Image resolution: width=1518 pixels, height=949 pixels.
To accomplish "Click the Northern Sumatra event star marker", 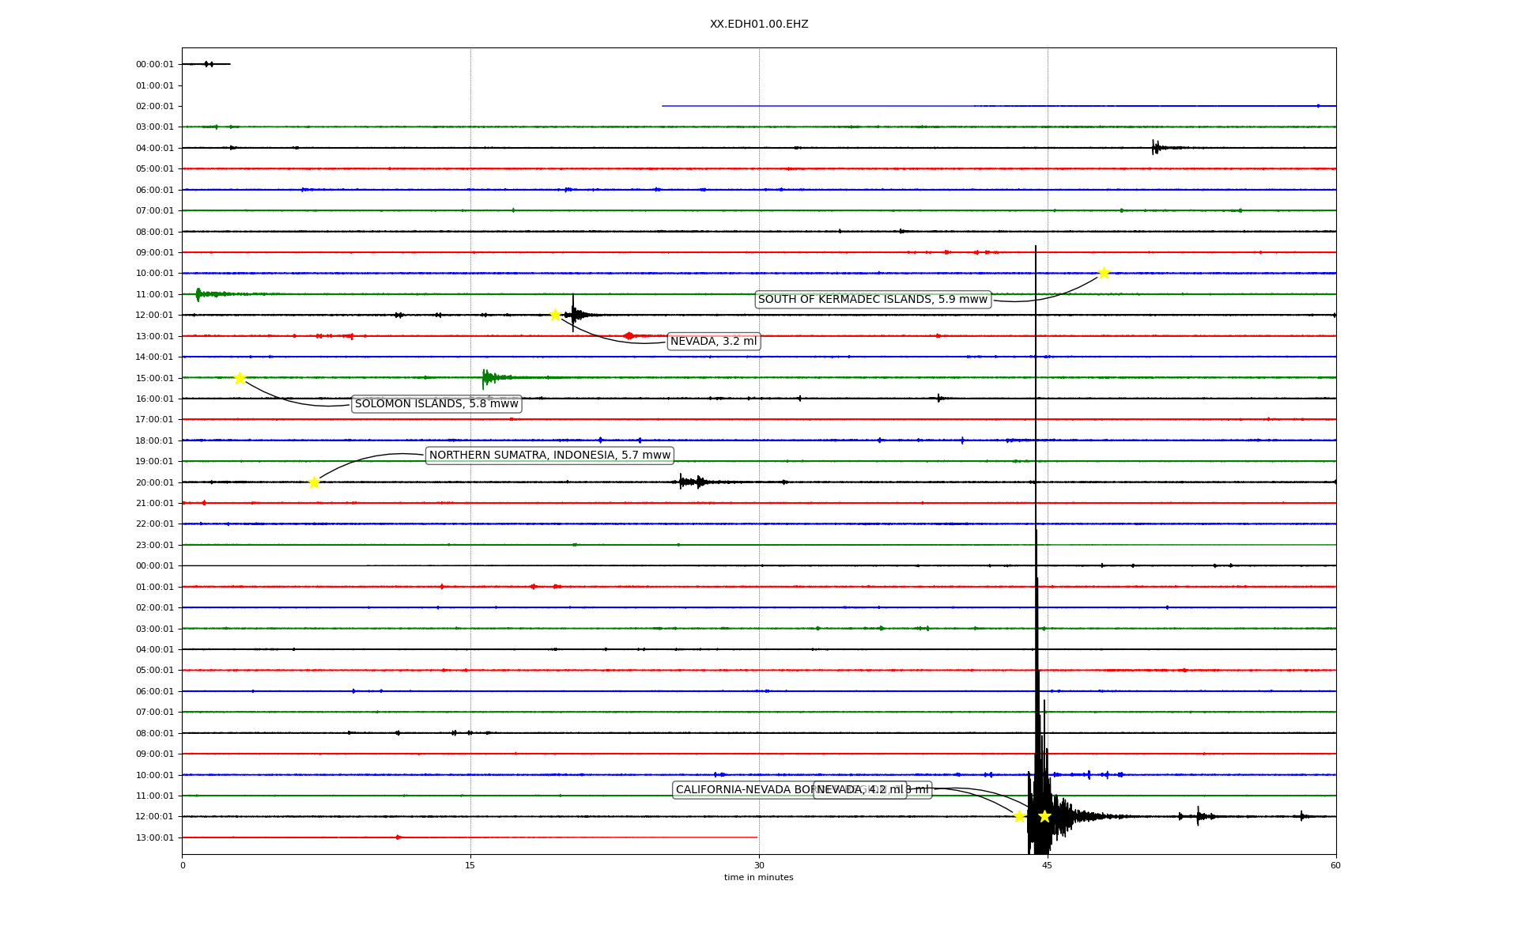I will (x=314, y=482).
